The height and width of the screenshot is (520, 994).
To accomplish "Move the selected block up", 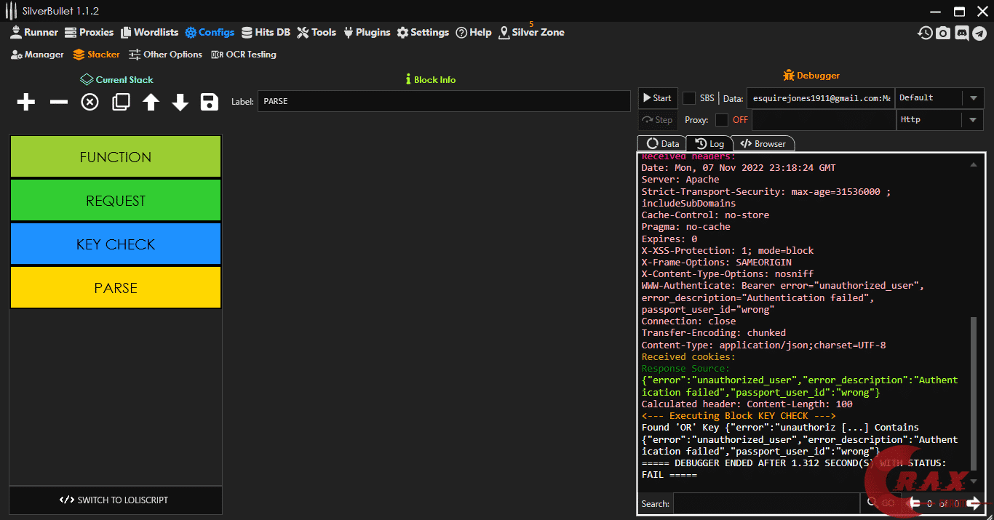I will click(151, 103).
